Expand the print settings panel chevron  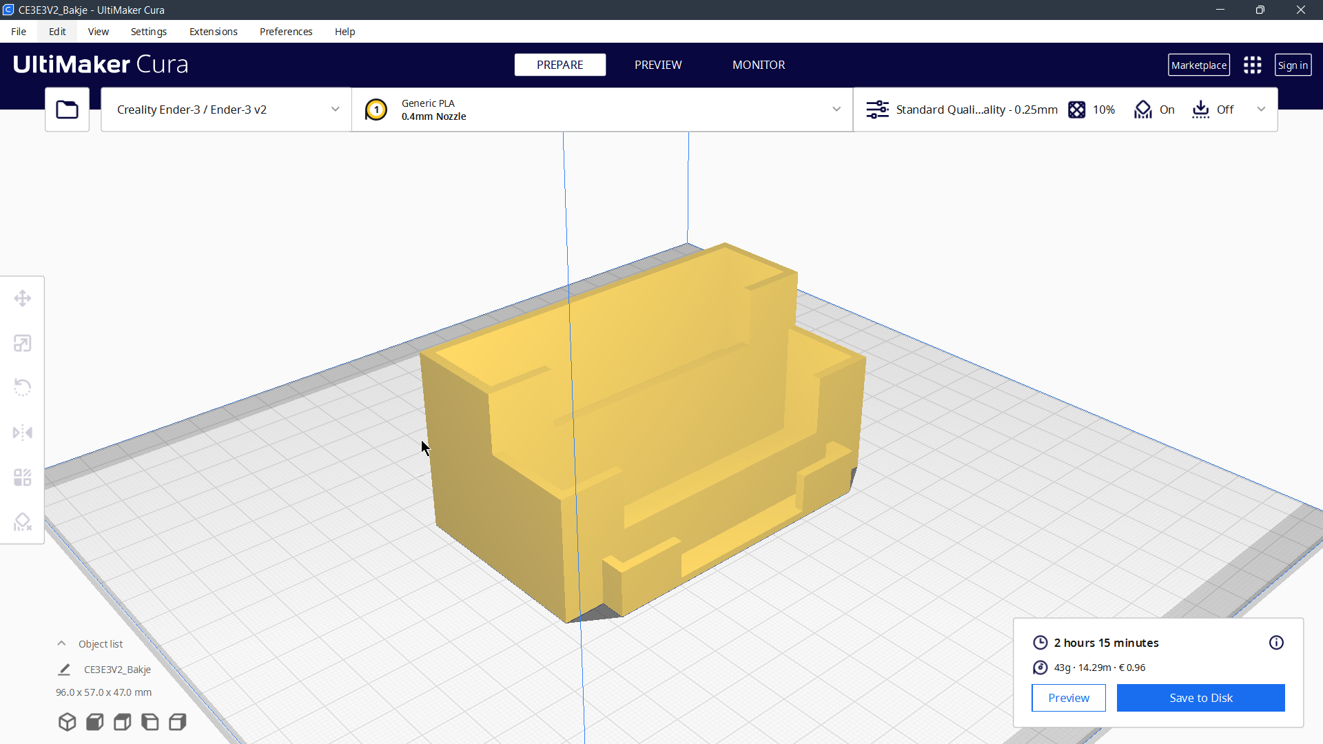(x=1262, y=109)
